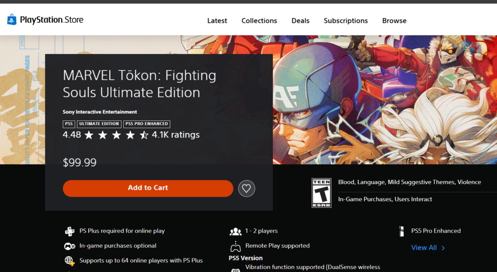Click the PS5 Pro Enhanced tag badge
The height and width of the screenshot is (272, 497).
coord(147,124)
